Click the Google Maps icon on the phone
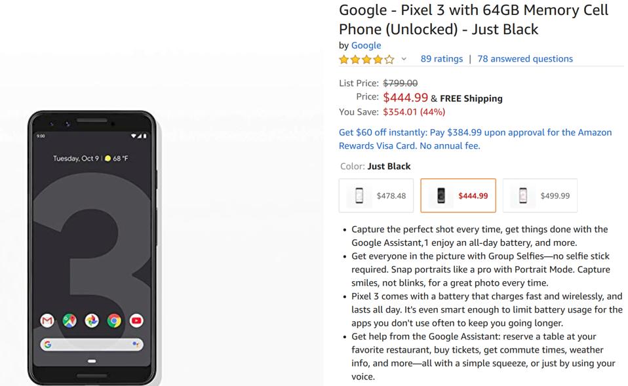Screen dimensions: 628x386 click(x=69, y=320)
